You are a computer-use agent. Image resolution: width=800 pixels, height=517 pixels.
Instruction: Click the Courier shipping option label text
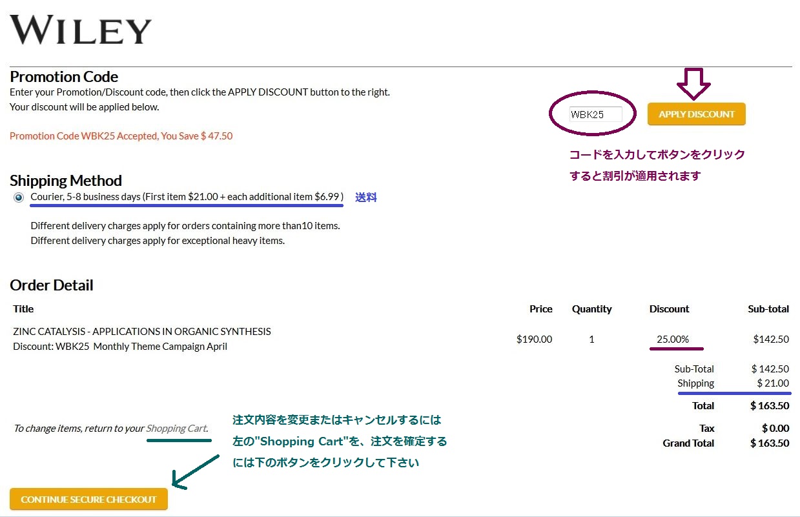coord(187,196)
